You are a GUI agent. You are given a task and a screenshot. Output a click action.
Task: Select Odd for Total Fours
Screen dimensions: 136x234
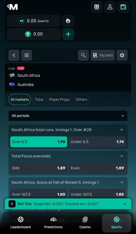(39, 168)
